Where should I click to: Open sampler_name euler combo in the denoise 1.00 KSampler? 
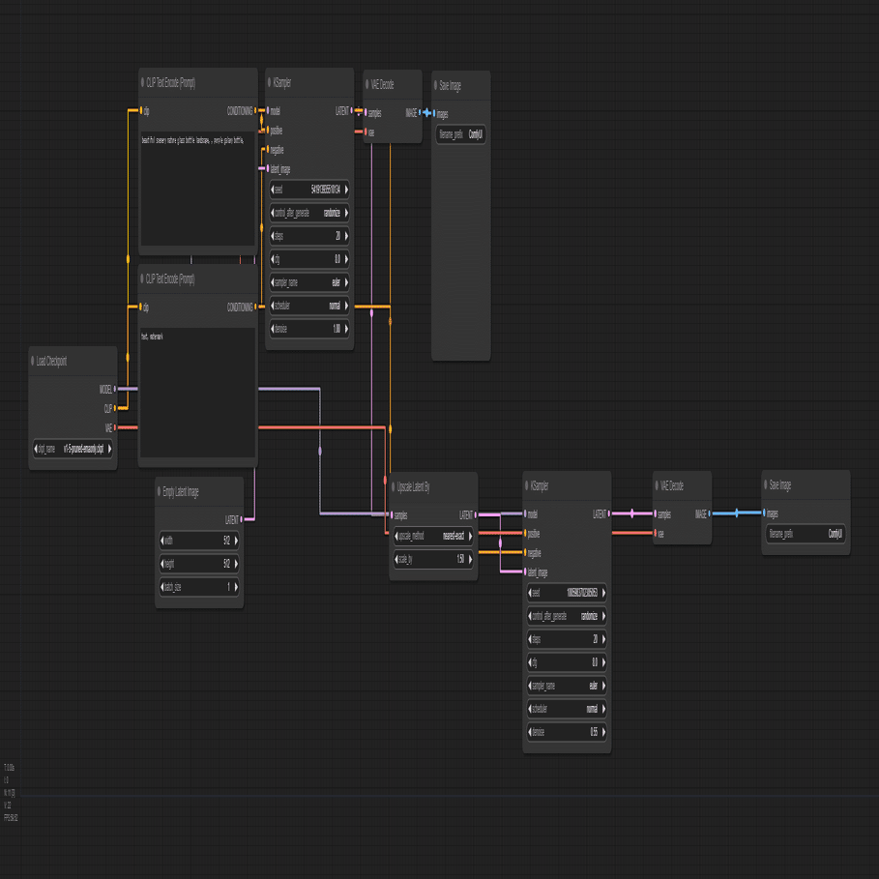point(309,282)
